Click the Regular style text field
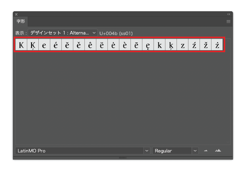The width and height of the screenshot is (246, 169). (172, 151)
